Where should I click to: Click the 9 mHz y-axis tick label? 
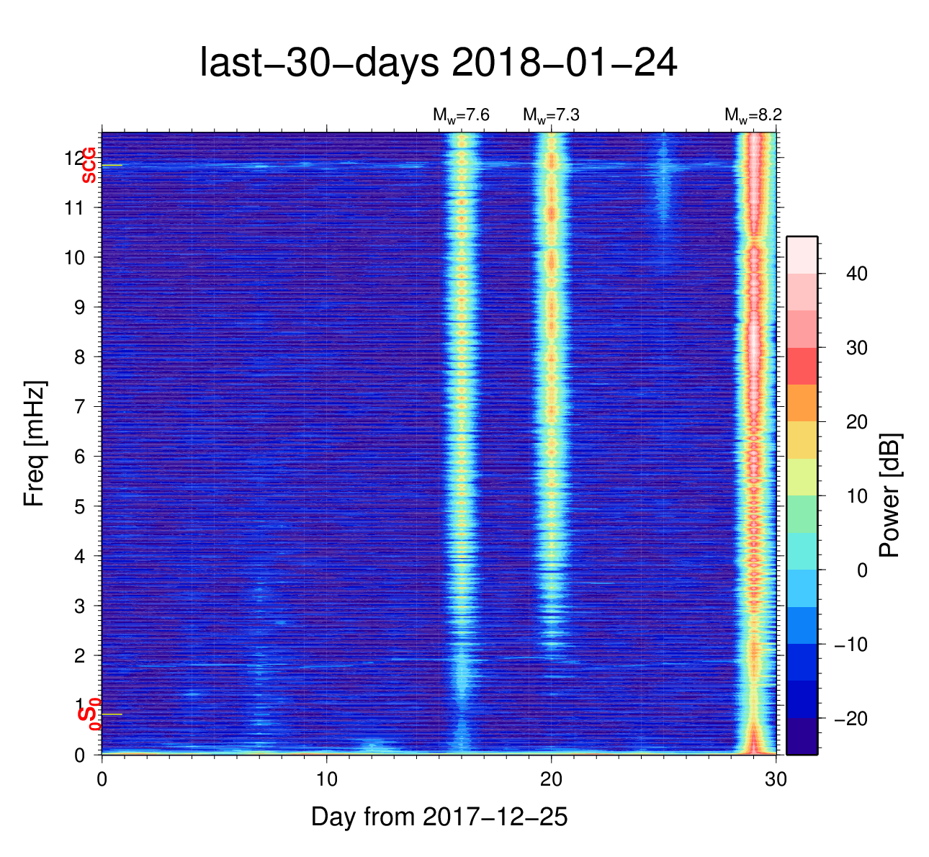tap(80, 308)
